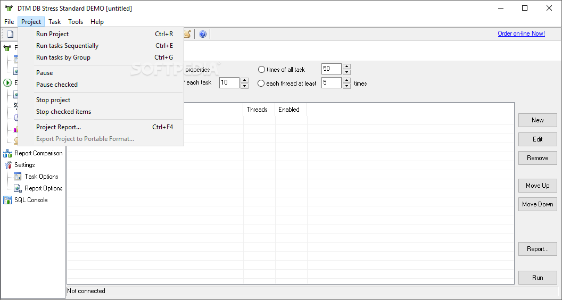The width and height of the screenshot is (562, 300).
Task: Open the Tools menu
Action: pos(76,22)
